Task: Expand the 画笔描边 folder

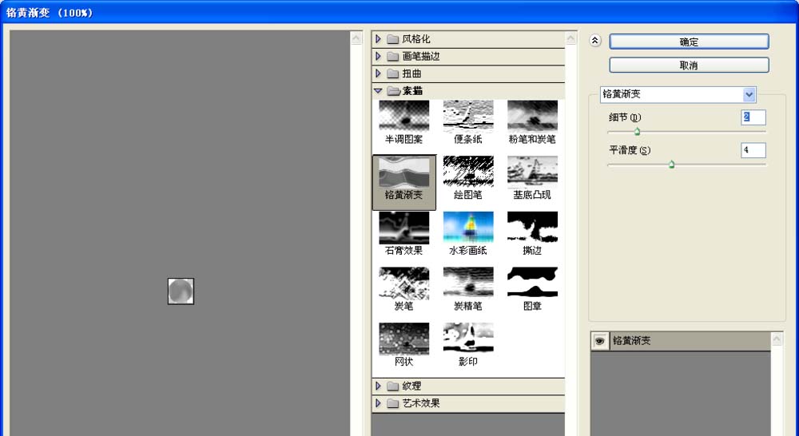Action: 378,56
